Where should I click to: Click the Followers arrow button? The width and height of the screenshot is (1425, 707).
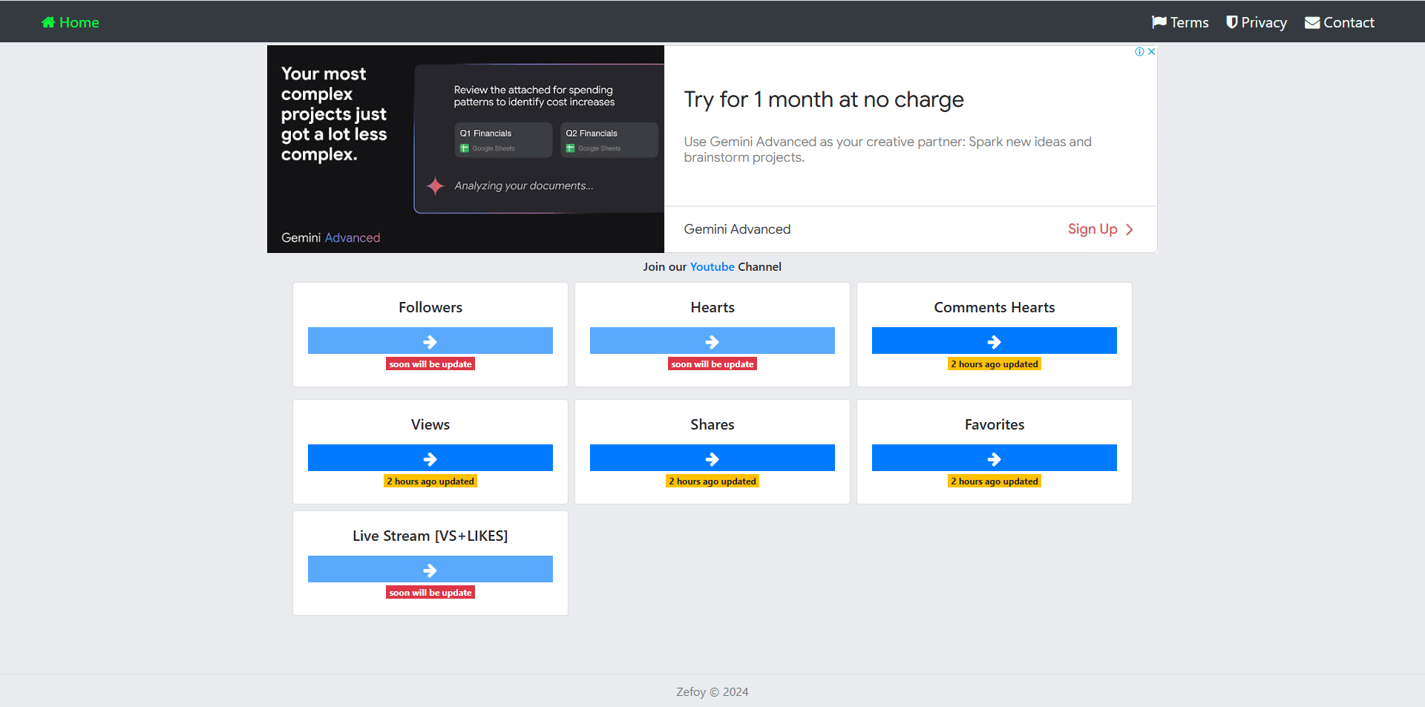coord(430,341)
